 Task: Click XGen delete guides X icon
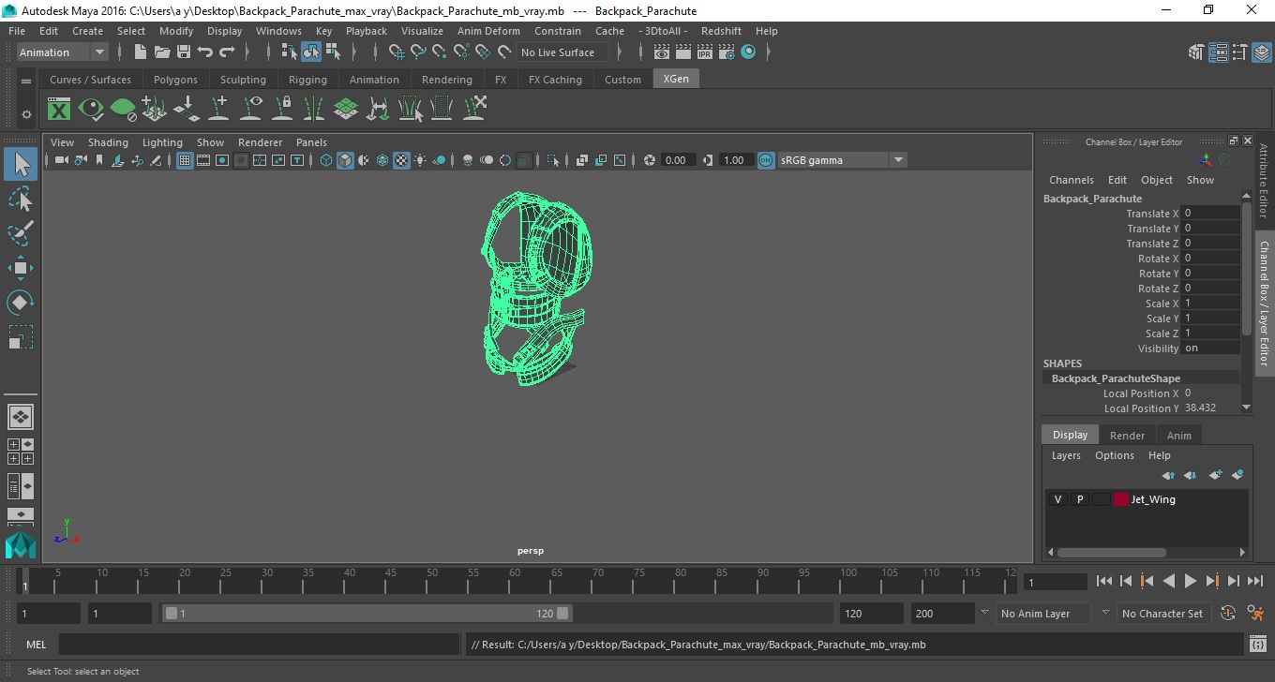(x=474, y=109)
